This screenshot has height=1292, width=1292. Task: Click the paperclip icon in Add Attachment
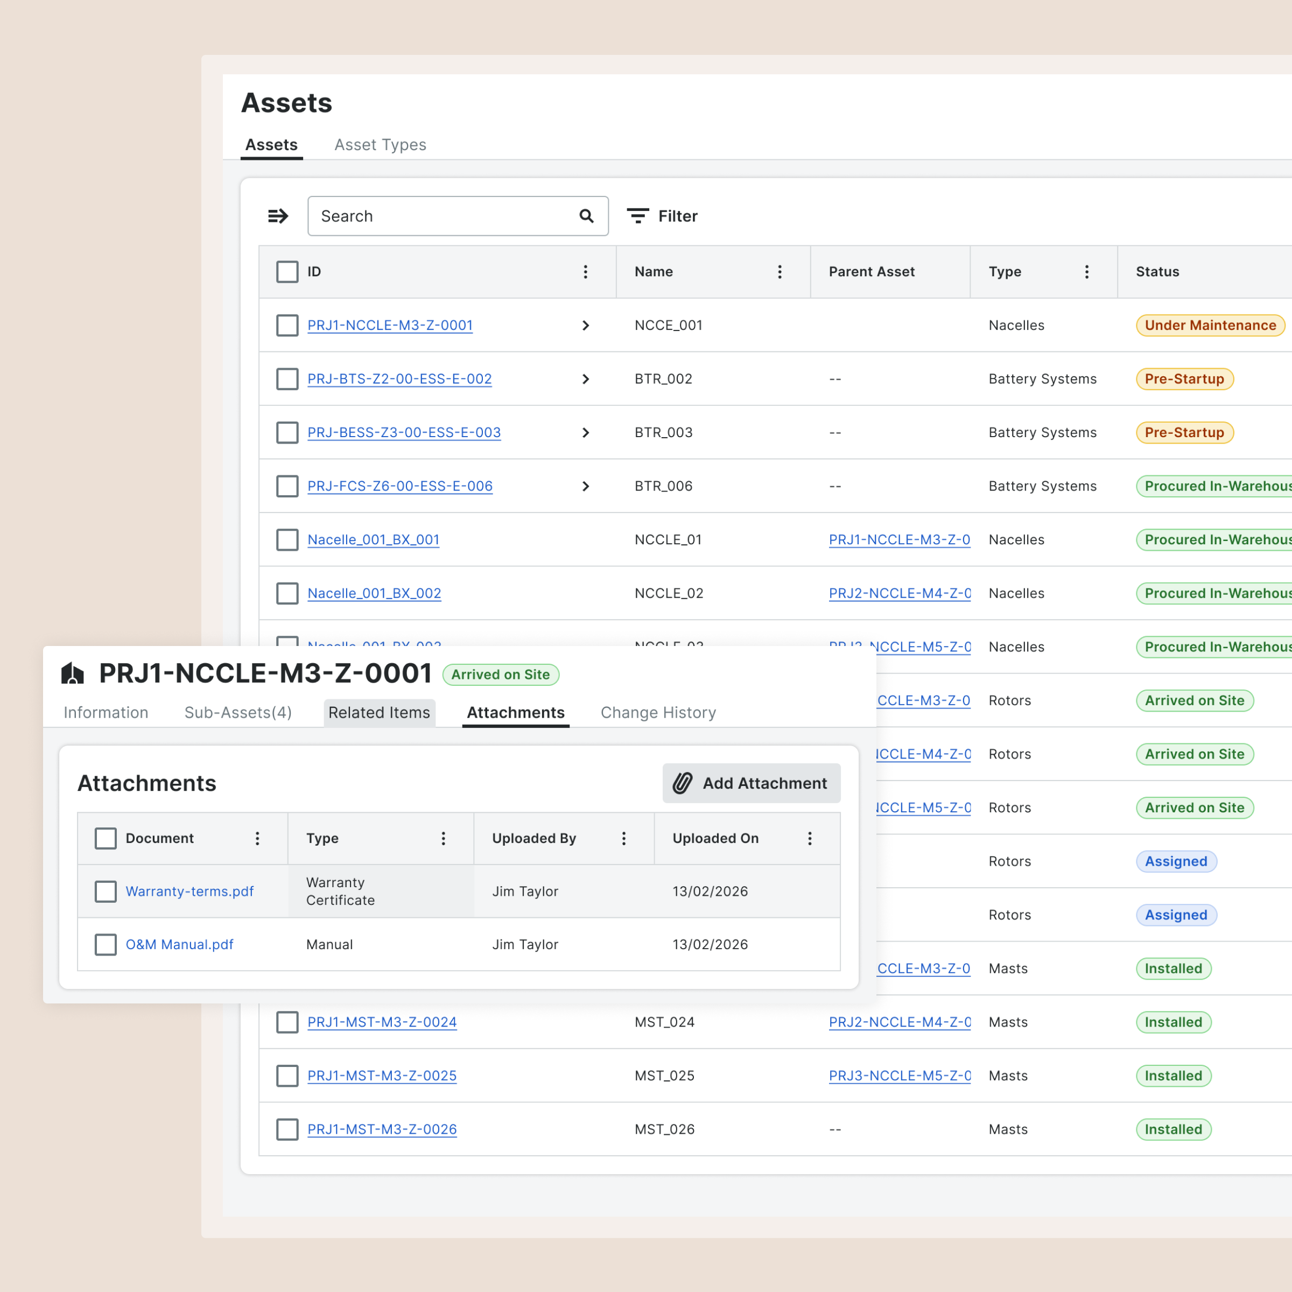(x=682, y=783)
